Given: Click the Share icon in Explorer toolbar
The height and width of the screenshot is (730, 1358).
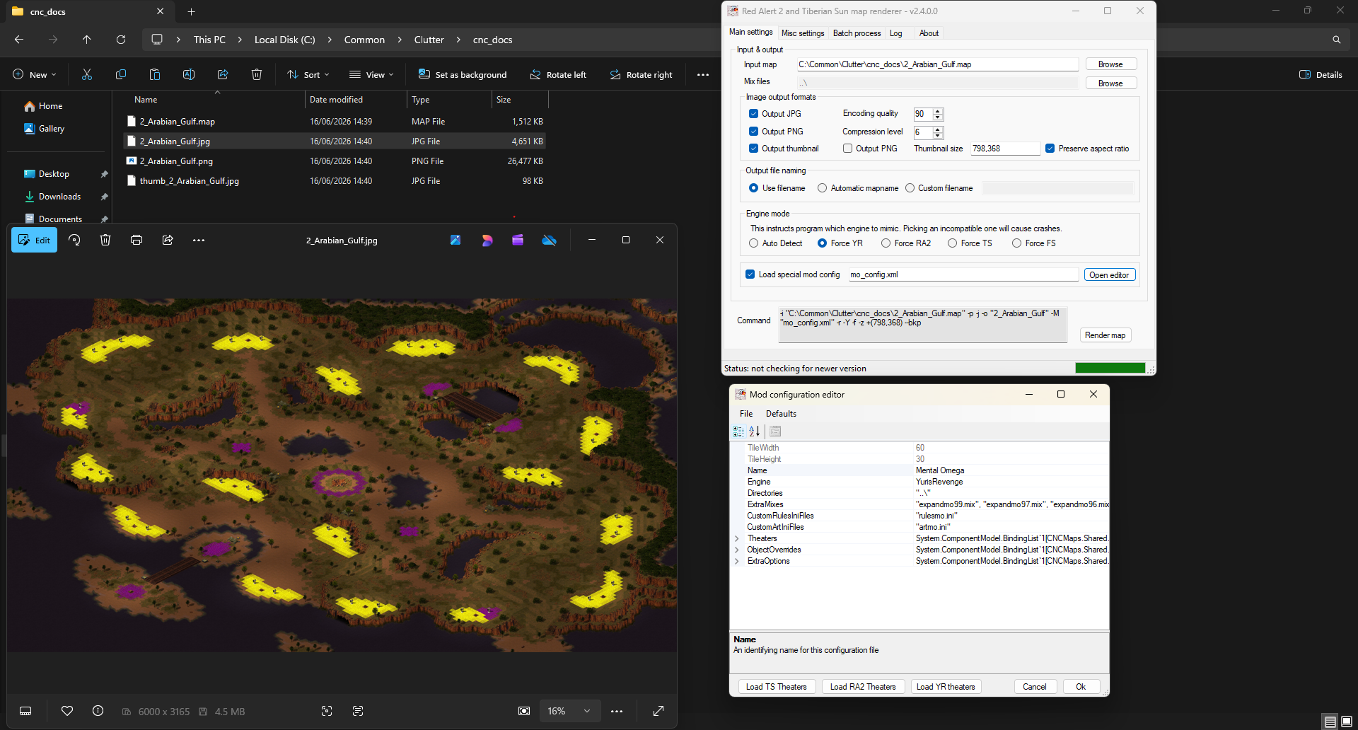Looking at the screenshot, I should coord(223,74).
